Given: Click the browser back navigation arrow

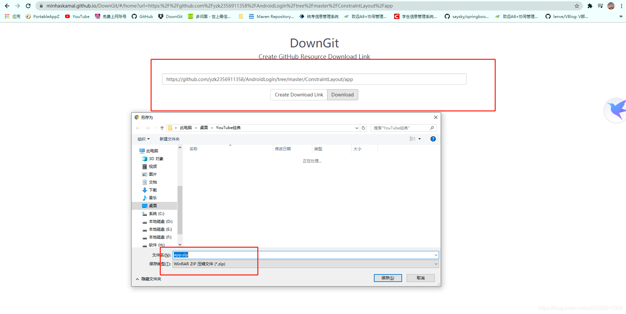Looking at the screenshot, I should (7, 6).
